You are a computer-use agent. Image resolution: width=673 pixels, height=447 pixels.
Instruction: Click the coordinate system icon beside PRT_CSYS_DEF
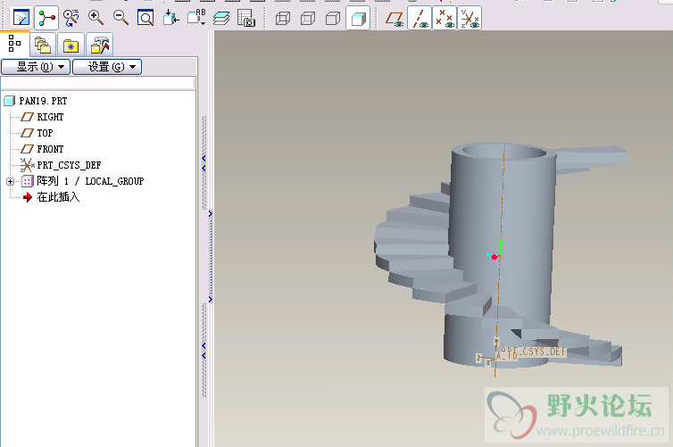(x=27, y=165)
